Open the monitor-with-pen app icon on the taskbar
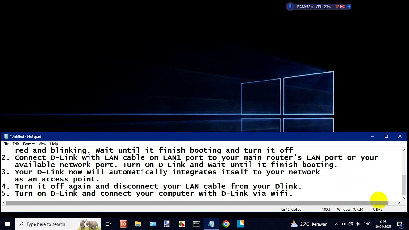 (167, 224)
